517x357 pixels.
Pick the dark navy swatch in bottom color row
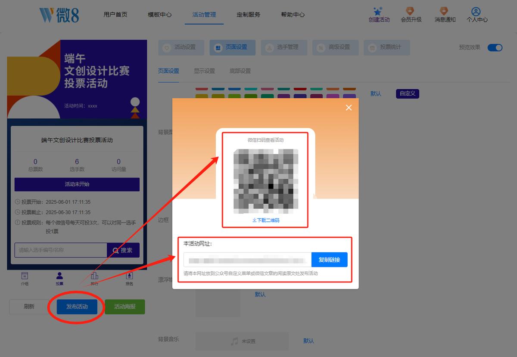[300, 96]
